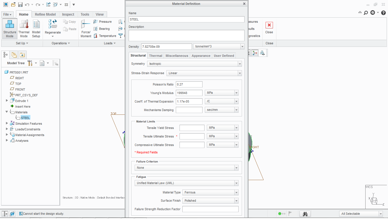Open Model Setup
Screen dimensions: 388x219
click(36, 29)
